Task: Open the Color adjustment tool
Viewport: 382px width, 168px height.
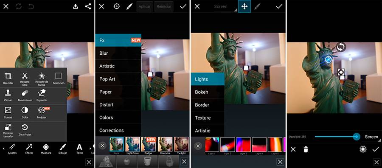Action: pos(25,112)
